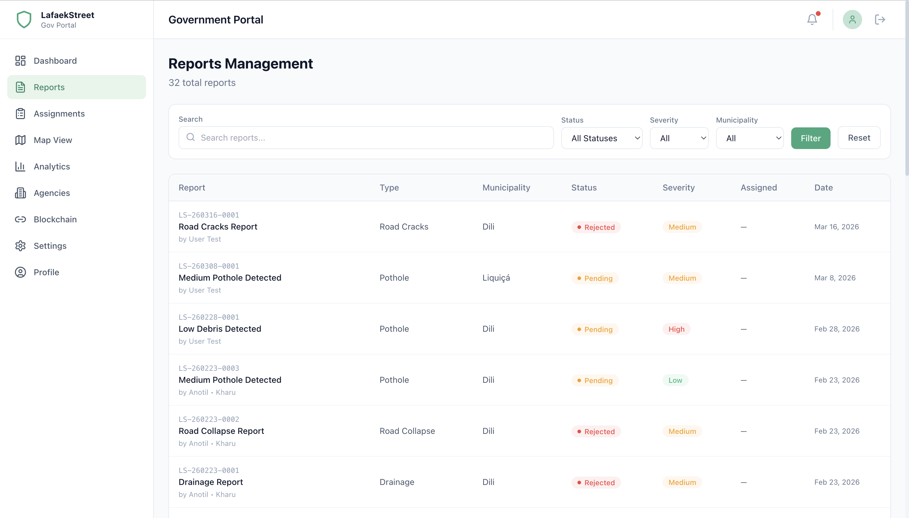Open Assignments via its clipboard icon
909x518 pixels.
pyautogui.click(x=20, y=114)
